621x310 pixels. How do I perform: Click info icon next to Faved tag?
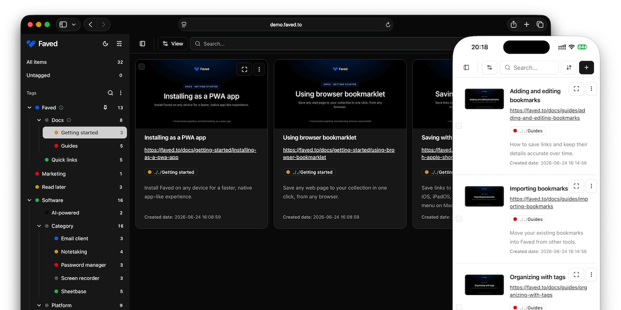click(x=61, y=108)
